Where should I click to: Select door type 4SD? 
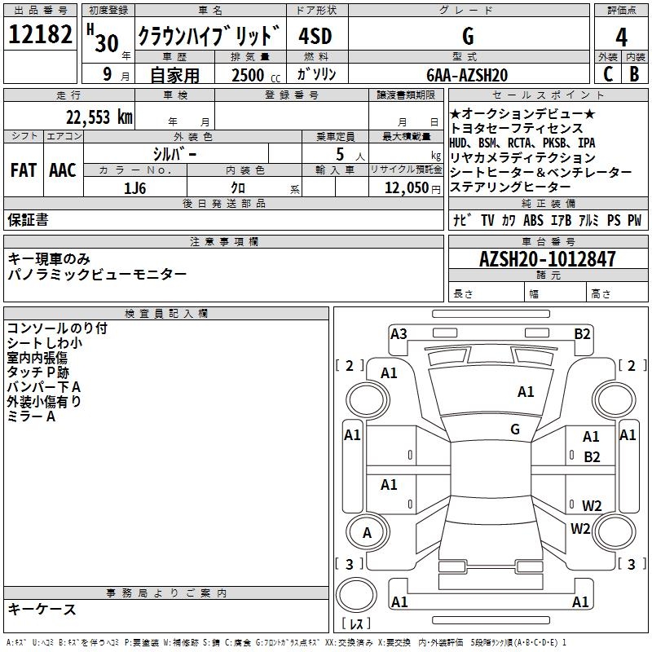click(x=315, y=36)
